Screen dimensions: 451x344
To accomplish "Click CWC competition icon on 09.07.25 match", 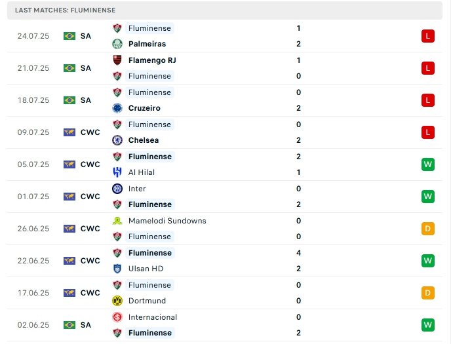I will pos(69,132).
